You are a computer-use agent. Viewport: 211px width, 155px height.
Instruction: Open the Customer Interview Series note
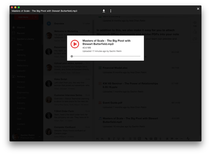pyautogui.click(x=68, y=100)
